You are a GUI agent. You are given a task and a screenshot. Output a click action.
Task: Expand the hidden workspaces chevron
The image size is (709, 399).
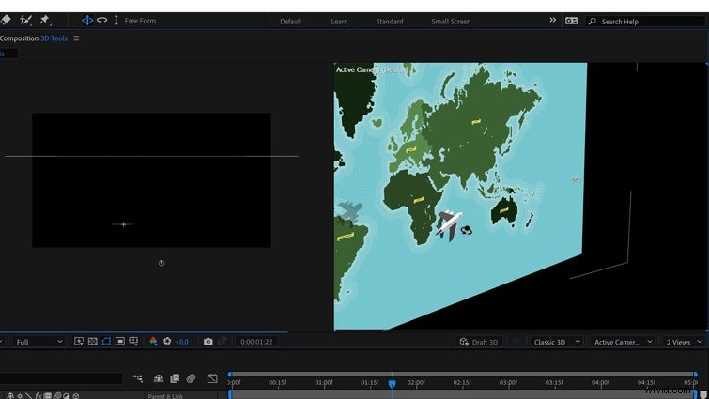pyautogui.click(x=552, y=20)
